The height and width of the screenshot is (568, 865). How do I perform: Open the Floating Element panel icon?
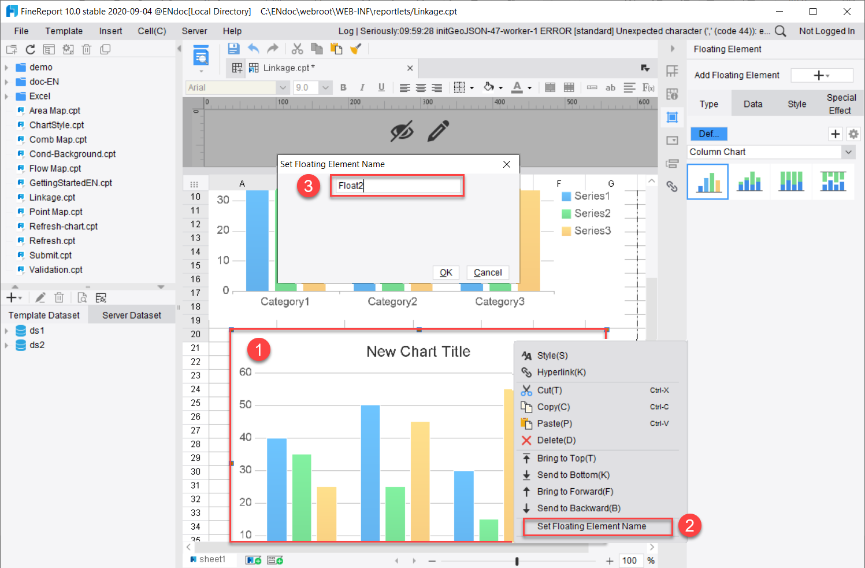(x=672, y=117)
